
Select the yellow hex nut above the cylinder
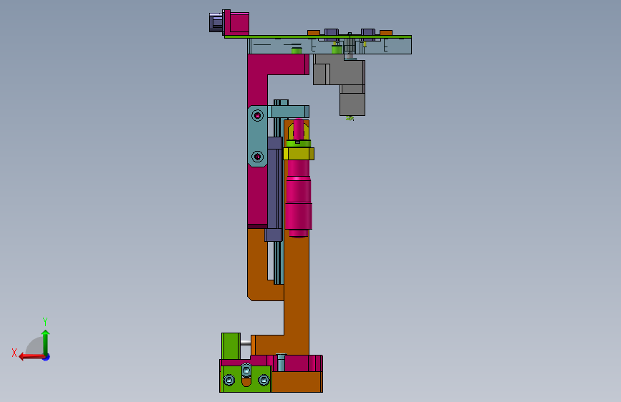point(299,154)
